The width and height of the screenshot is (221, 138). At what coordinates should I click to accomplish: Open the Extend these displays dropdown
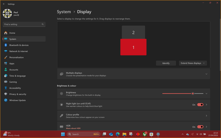coord(193,63)
